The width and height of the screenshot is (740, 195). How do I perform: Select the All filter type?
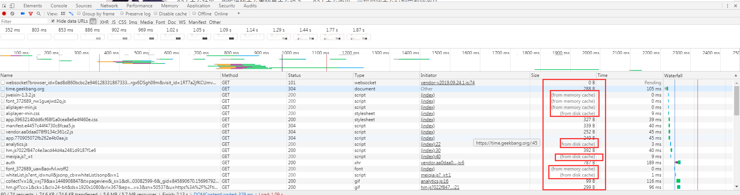(93, 22)
